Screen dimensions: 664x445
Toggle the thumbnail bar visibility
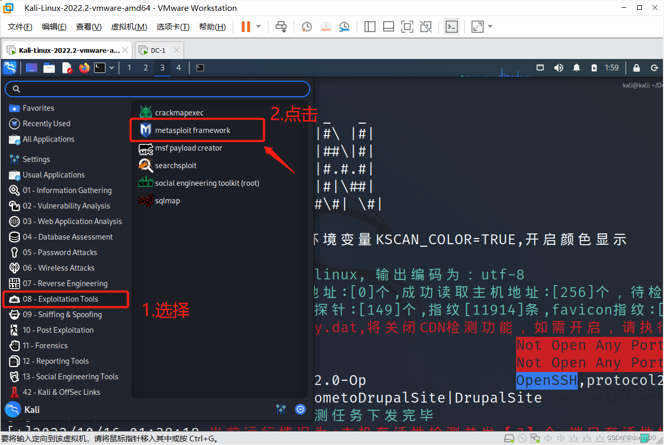[388, 26]
